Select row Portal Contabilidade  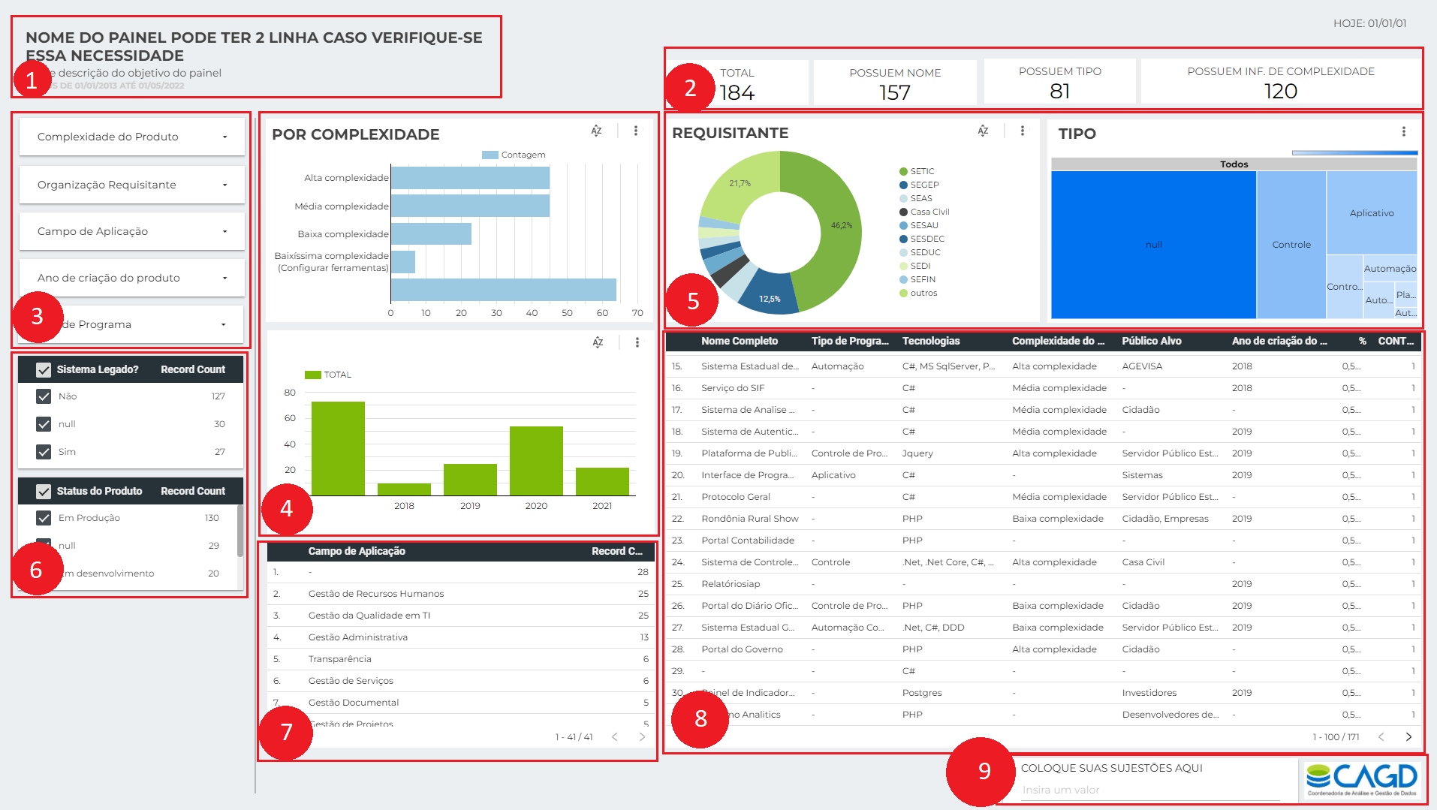(x=1043, y=541)
